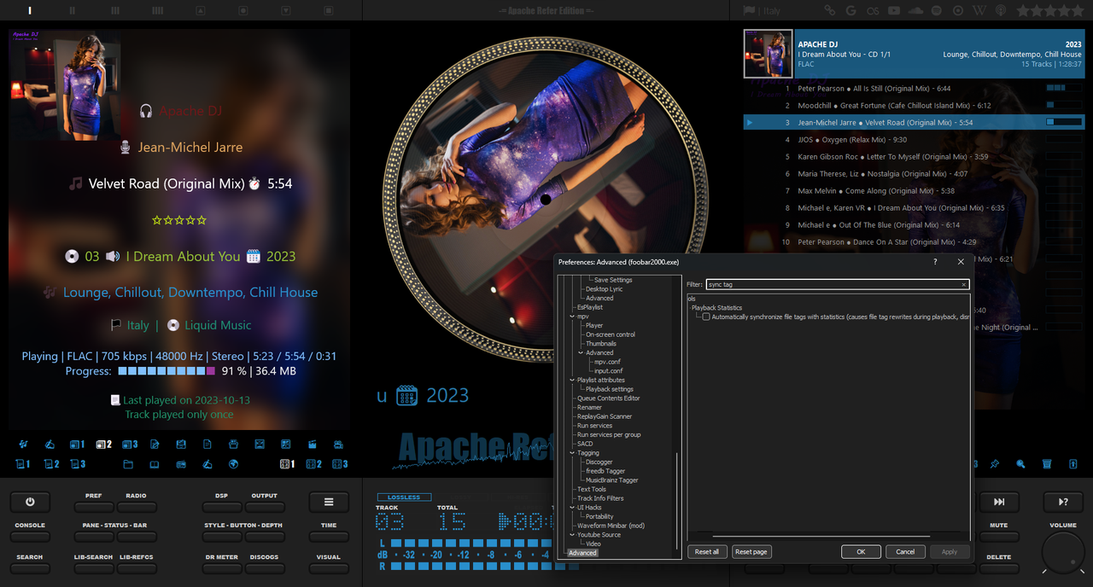1093x587 pixels.
Task: Open playlist view 1 icon
Action: [x=23, y=464]
